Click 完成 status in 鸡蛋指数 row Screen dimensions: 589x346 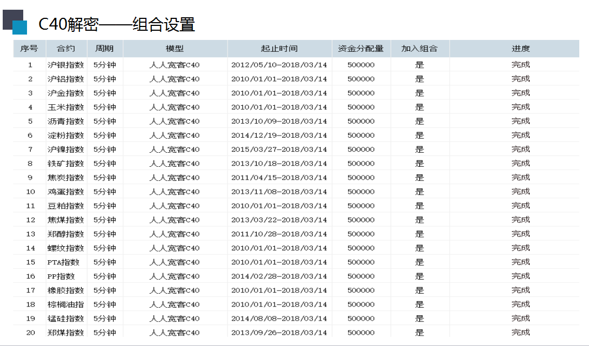coord(520,192)
